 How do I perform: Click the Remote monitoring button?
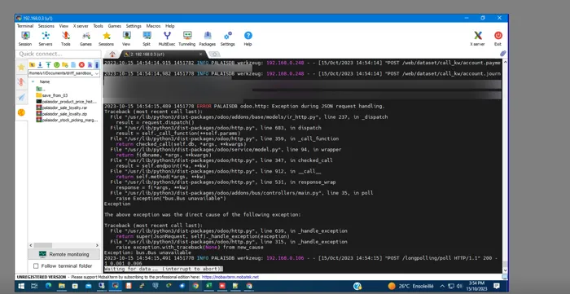tap(64, 254)
